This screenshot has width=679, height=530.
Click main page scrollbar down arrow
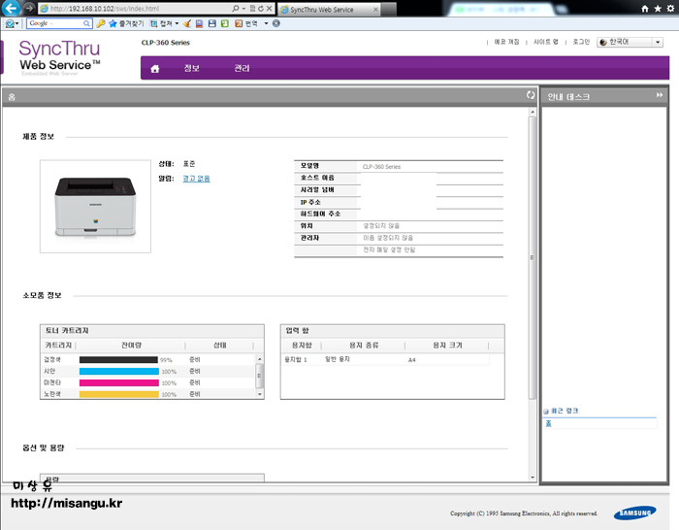(x=533, y=478)
